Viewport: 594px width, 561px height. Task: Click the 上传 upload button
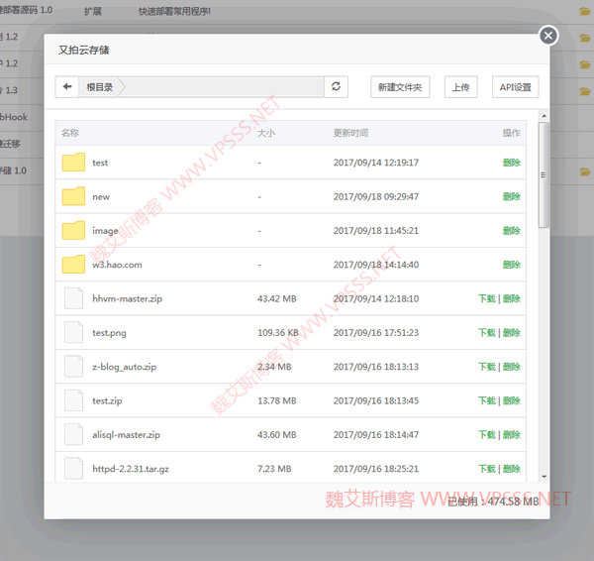(460, 87)
